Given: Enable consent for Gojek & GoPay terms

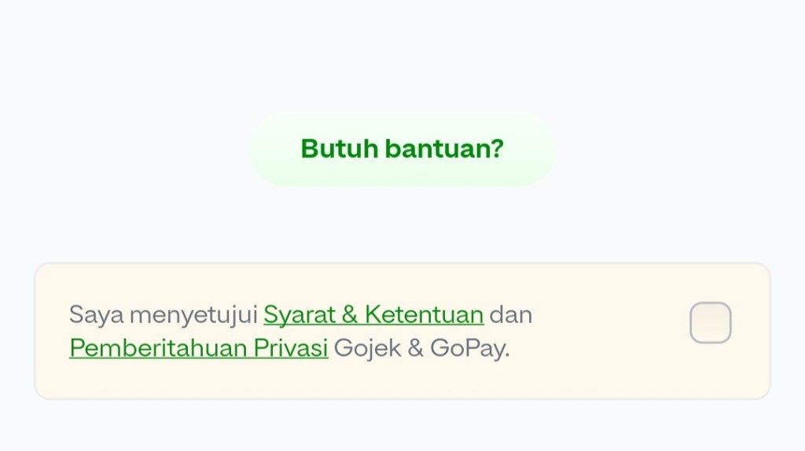Looking at the screenshot, I should [710, 322].
